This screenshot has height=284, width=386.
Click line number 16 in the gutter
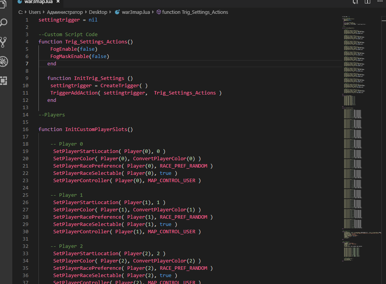coord(26,130)
